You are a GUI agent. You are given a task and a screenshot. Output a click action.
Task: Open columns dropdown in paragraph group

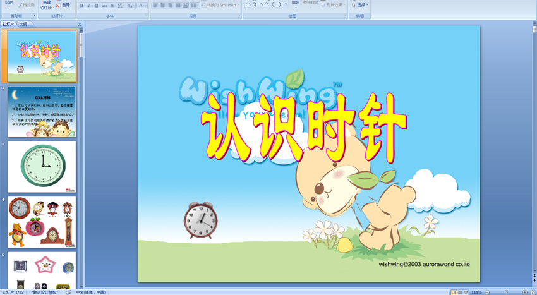[195, 5]
